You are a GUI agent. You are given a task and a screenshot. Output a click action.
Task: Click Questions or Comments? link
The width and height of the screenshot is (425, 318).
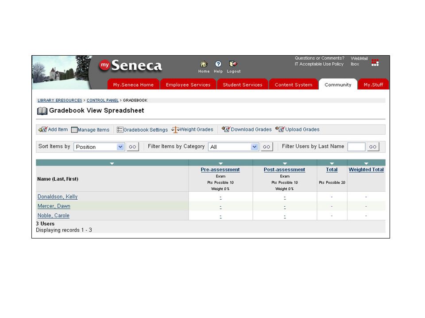[320, 58]
